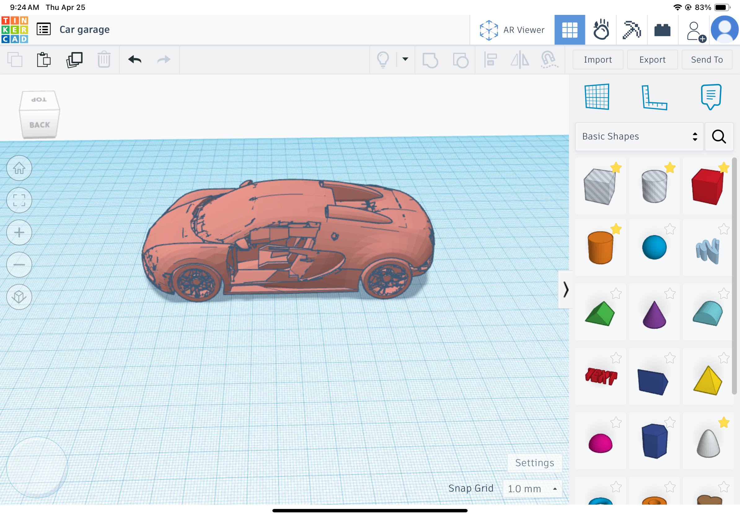Image resolution: width=740 pixels, height=517 pixels.
Task: Open the Tinkercad home logo
Action: (x=15, y=30)
